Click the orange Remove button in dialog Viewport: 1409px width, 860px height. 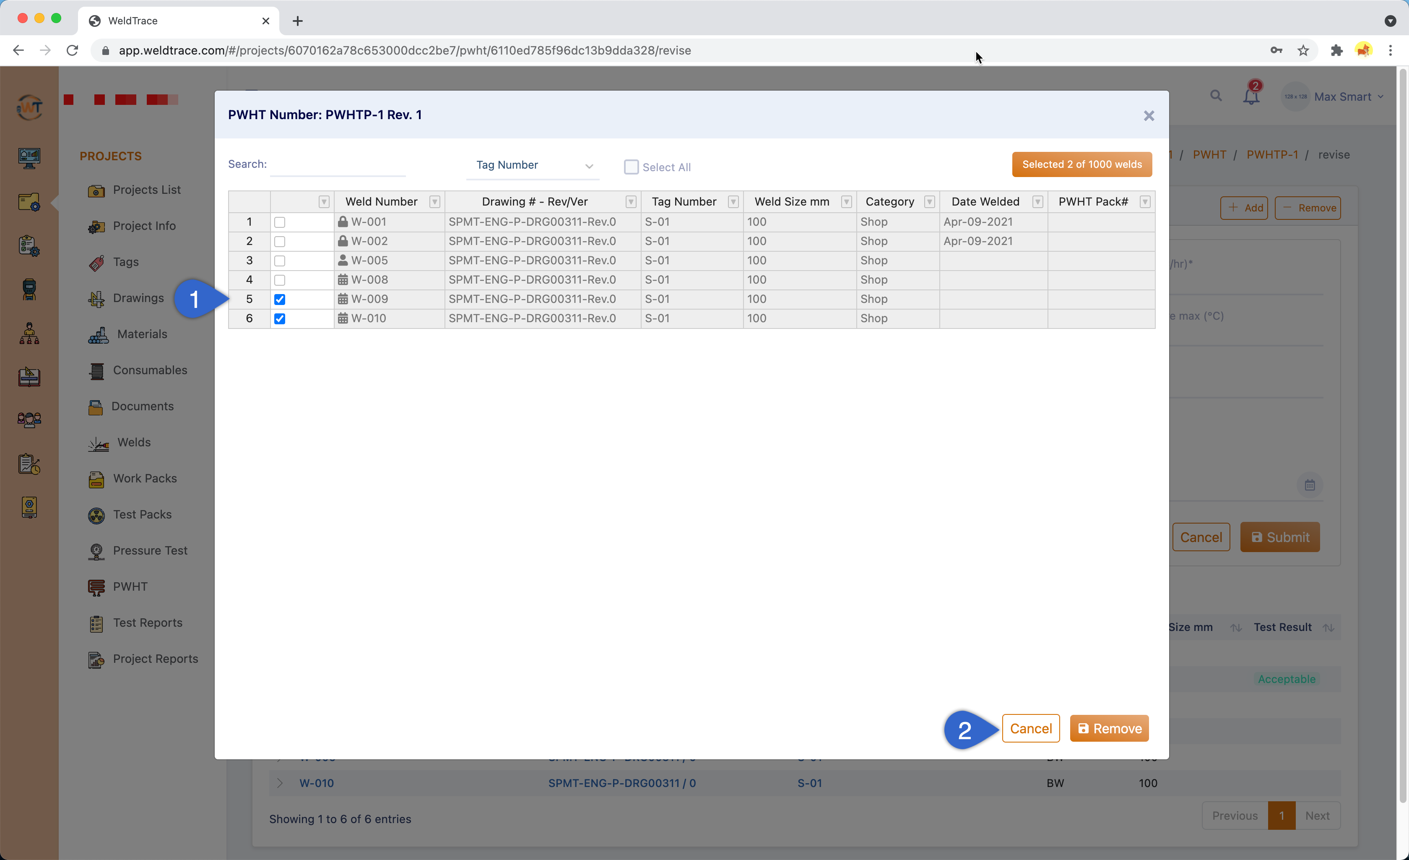1109,728
